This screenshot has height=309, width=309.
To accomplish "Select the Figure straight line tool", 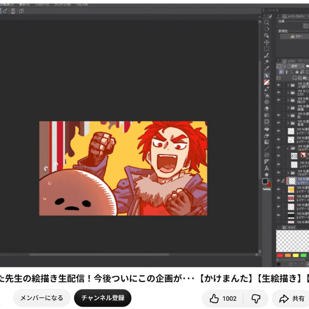I will coord(267,148).
